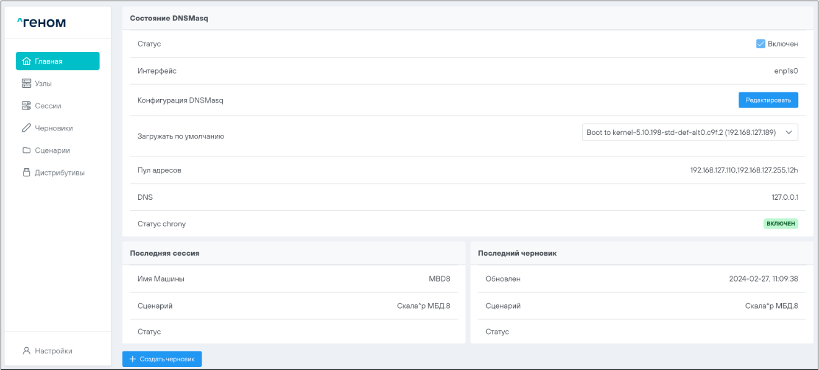Open the Дистрибутивы menu page
The height and width of the screenshot is (370, 819).
pos(59,173)
